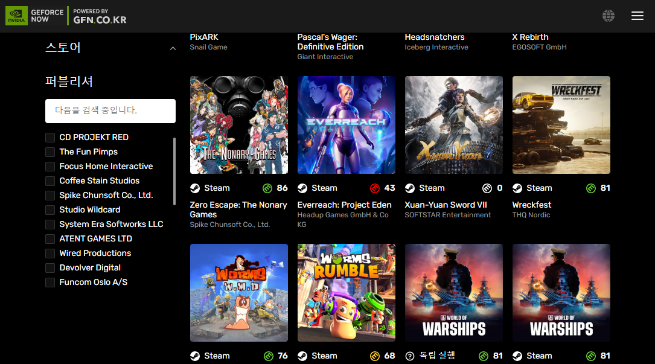The width and height of the screenshot is (655, 364).
Task: Click score icon of Steam World of Warships
Action: pyautogui.click(x=590, y=356)
